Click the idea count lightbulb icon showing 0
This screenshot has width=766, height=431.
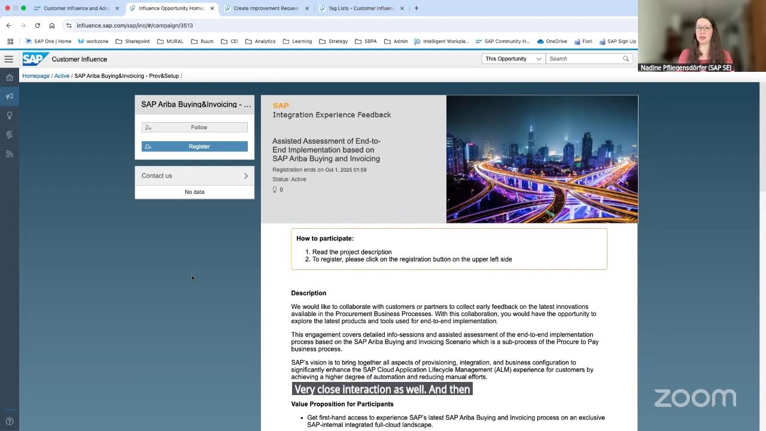pyautogui.click(x=275, y=190)
